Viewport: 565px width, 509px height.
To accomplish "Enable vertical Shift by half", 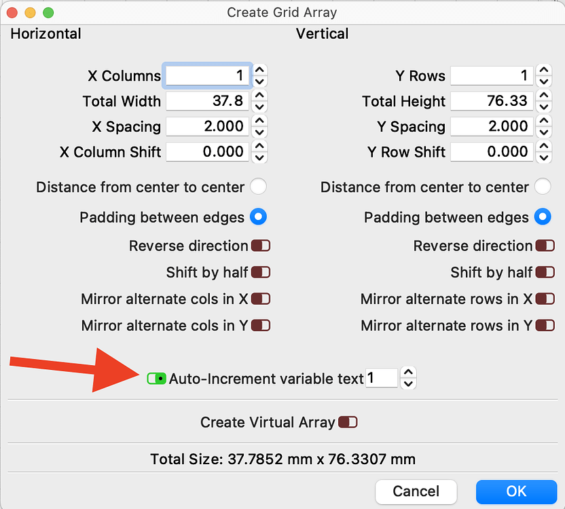I will pyautogui.click(x=545, y=272).
